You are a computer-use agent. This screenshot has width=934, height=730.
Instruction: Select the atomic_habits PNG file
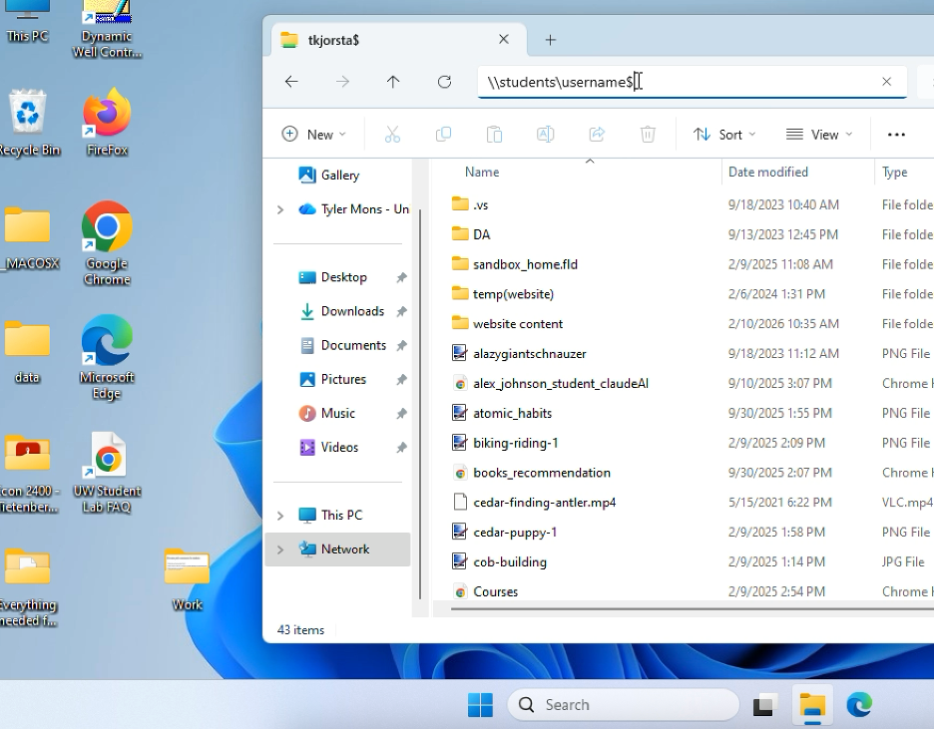click(x=512, y=413)
